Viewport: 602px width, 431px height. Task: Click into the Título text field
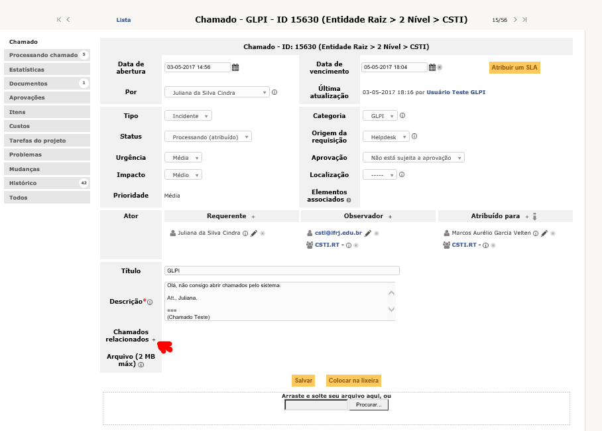pos(282,271)
